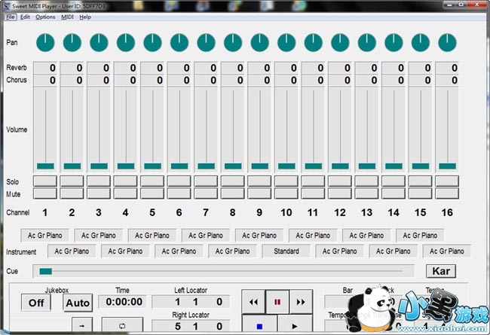Open instrument selector for channel 1
The width and height of the screenshot is (490, 335).
tap(45, 236)
